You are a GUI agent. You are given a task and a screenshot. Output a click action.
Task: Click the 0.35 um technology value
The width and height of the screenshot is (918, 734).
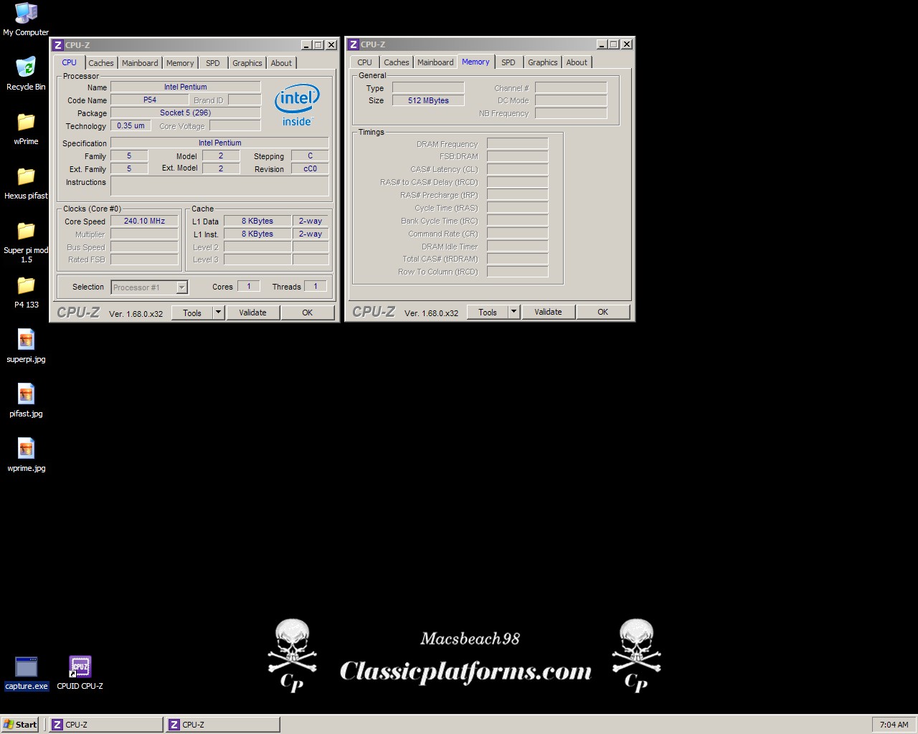point(131,125)
